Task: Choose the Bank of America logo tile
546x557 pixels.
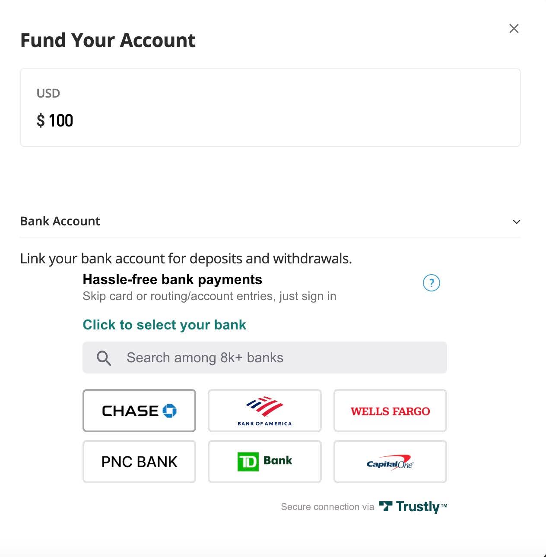Action: point(264,411)
